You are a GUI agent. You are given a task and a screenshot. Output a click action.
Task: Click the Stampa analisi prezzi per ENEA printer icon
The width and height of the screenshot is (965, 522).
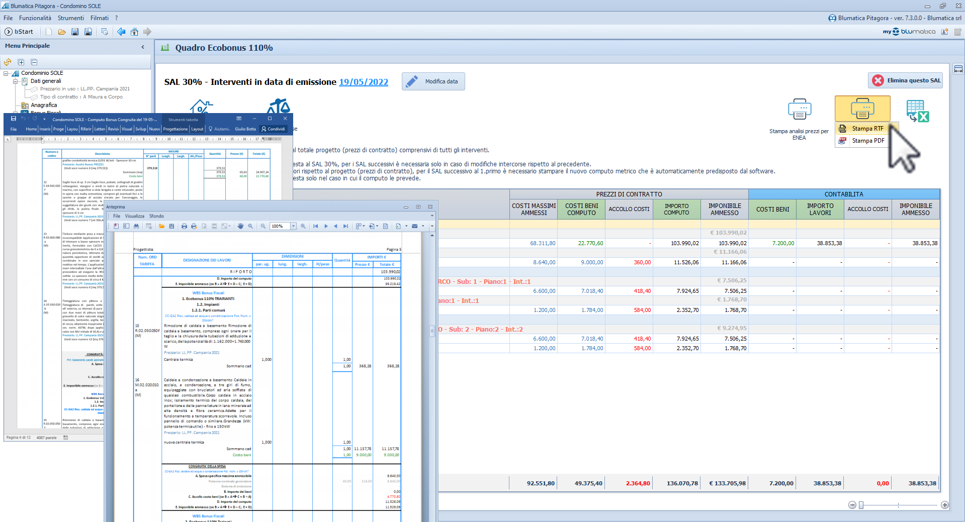[x=799, y=109]
